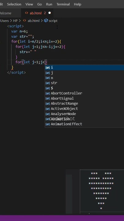Image resolution: width=124 pixels, height=221 pixels.
Task: Click the purple status bar
Action: 62,218
